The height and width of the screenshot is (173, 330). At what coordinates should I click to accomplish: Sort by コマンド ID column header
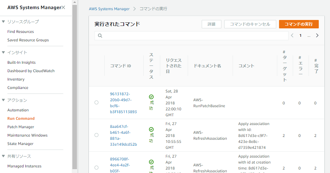(x=121, y=66)
